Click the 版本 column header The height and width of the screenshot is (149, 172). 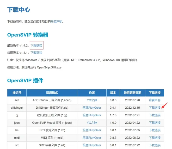[113, 93]
